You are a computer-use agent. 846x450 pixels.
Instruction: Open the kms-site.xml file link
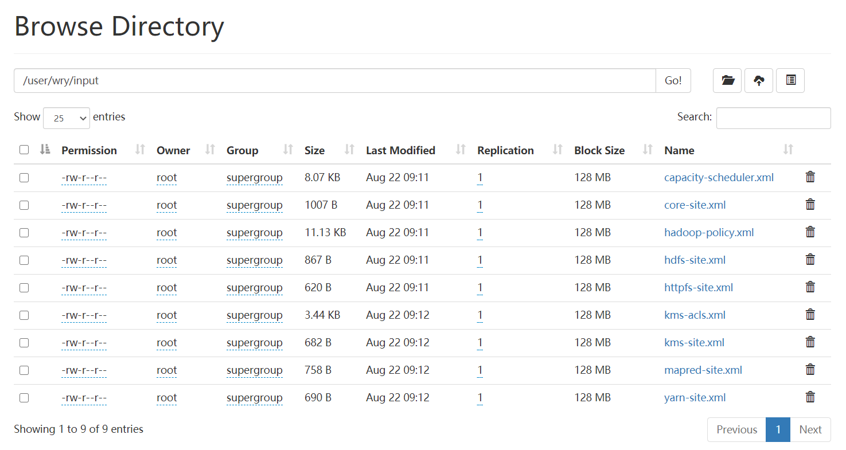pos(694,343)
